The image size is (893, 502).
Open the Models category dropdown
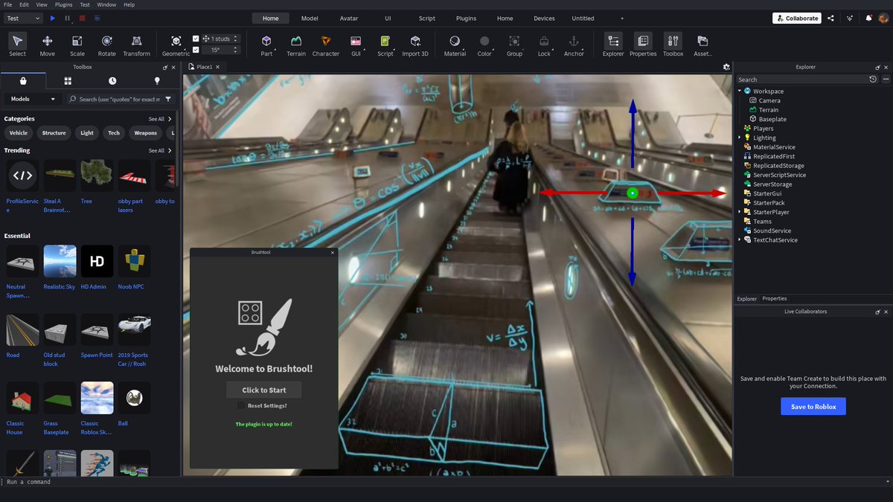pos(31,99)
